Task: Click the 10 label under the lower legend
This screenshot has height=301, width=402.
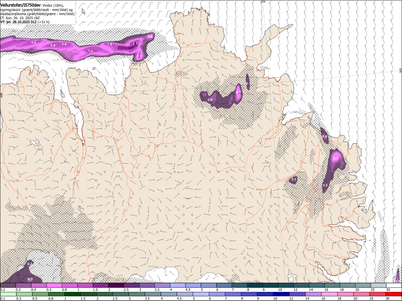Action: point(275,298)
